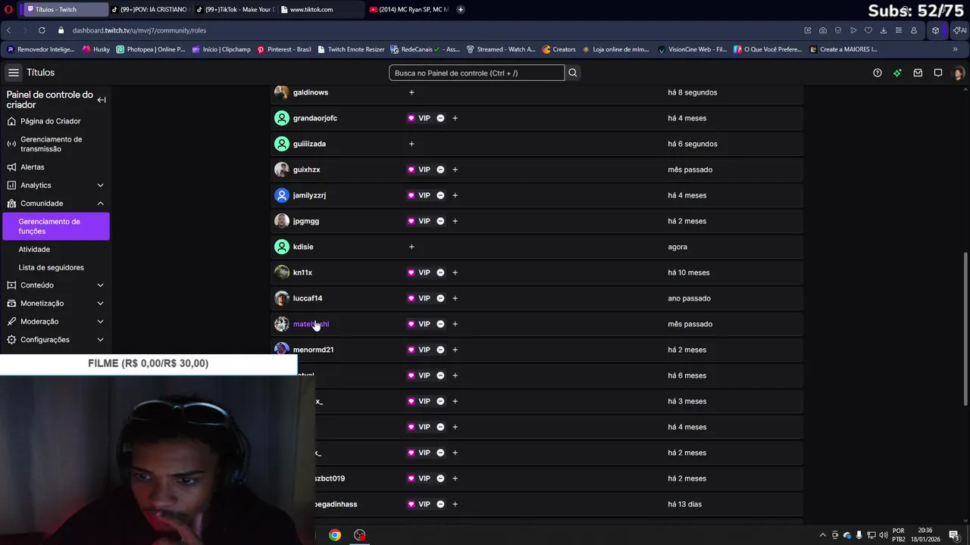Open a new browser tab with plus
The width and height of the screenshot is (970, 545).
(x=461, y=9)
